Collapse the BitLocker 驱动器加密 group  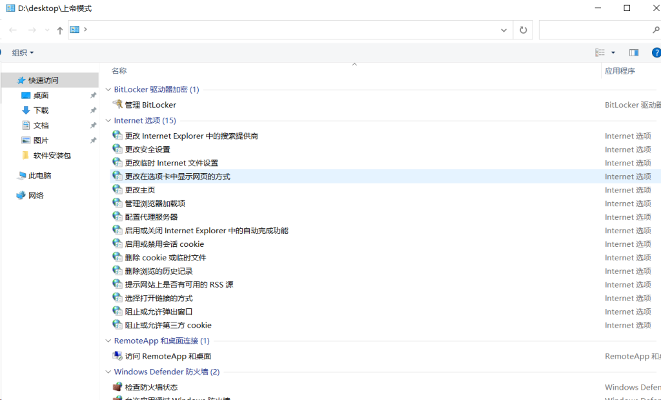pos(108,90)
